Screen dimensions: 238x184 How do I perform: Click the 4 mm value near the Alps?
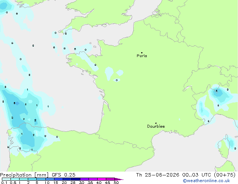217,91
